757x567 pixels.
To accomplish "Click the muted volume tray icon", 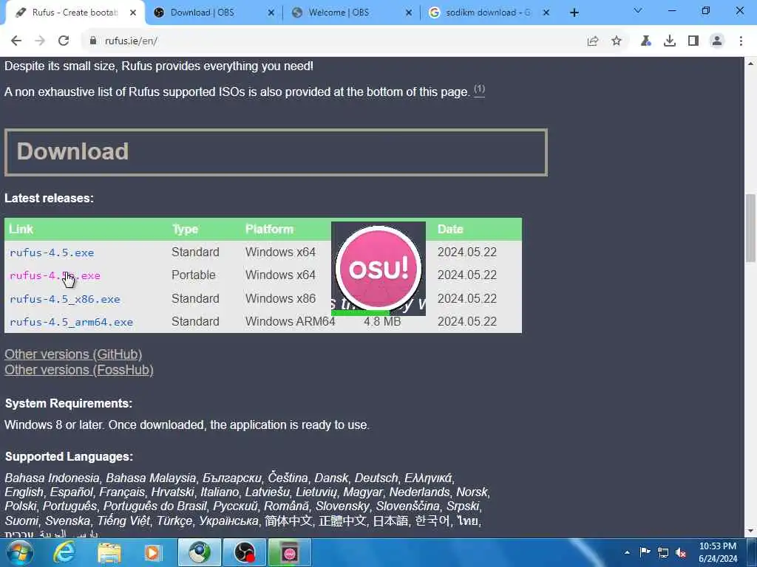I will coord(681,552).
